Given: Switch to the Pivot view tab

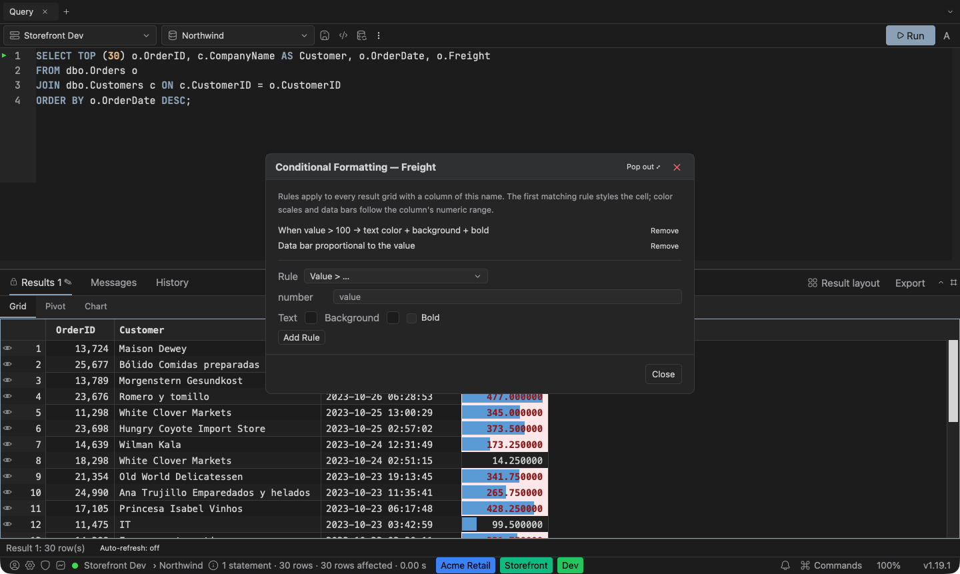Looking at the screenshot, I should click(x=55, y=306).
